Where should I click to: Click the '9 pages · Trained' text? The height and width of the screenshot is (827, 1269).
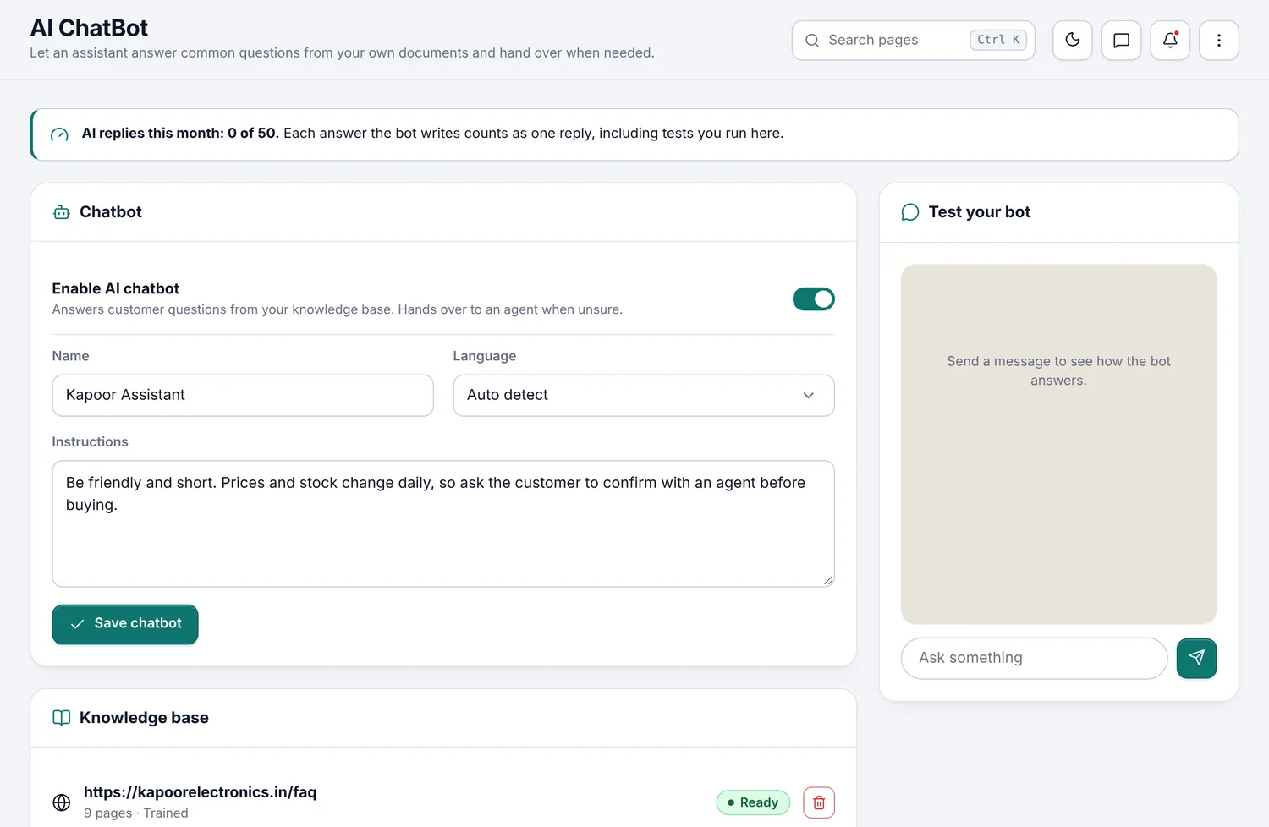136,813
